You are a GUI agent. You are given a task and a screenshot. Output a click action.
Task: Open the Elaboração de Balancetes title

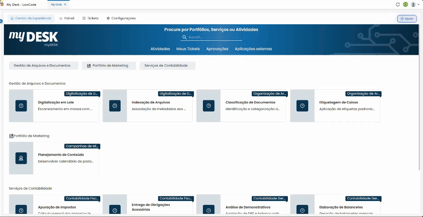coord(341,207)
